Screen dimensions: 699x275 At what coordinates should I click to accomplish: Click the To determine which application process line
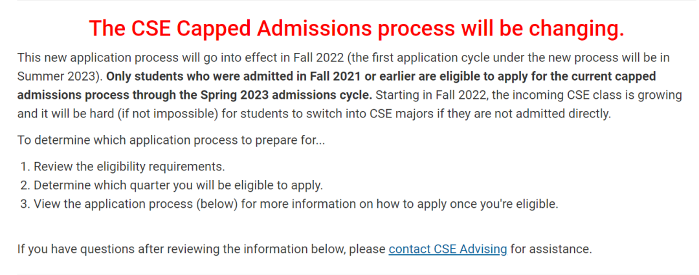click(x=171, y=140)
